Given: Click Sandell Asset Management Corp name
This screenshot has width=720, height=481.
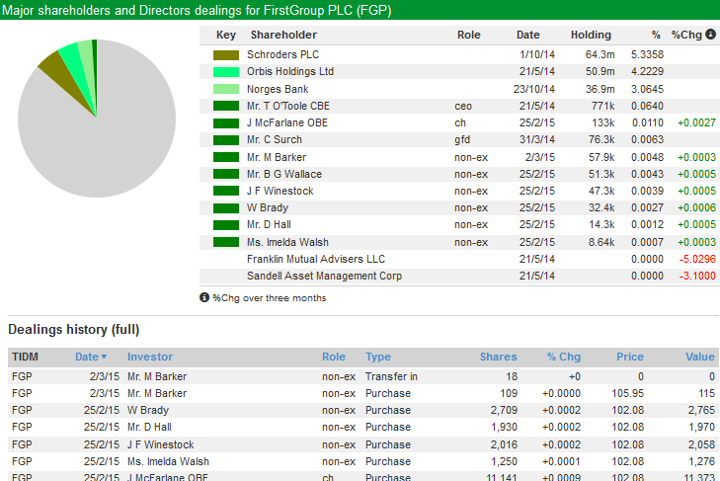Looking at the screenshot, I should click(x=324, y=277).
